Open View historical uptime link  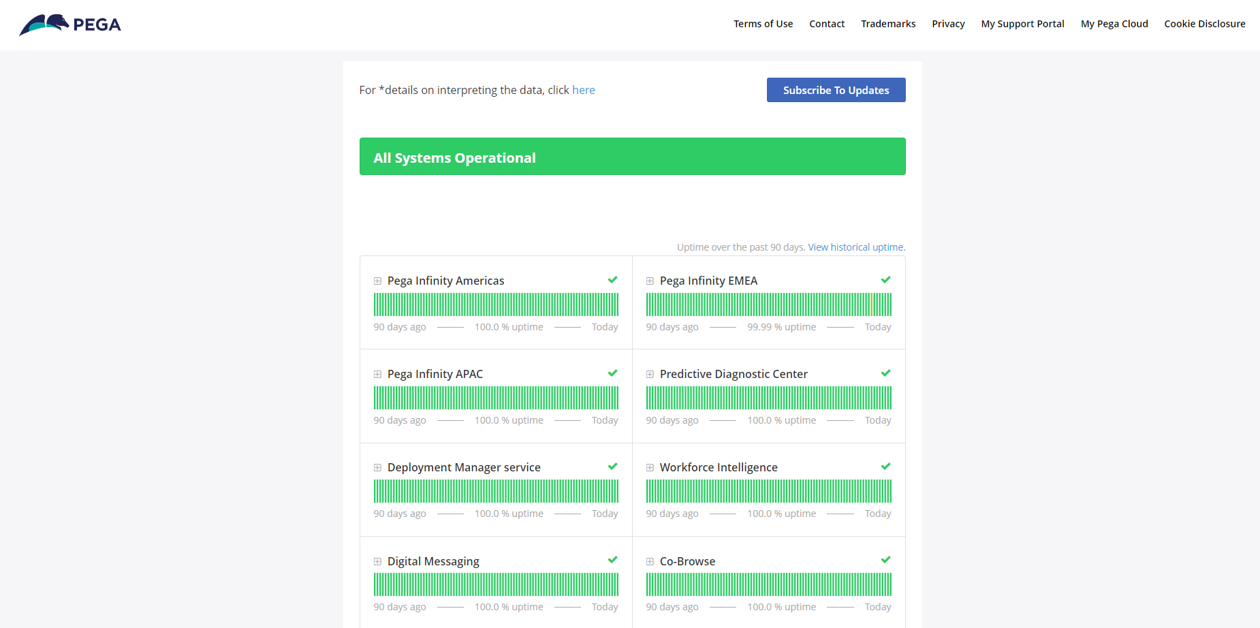click(855, 247)
